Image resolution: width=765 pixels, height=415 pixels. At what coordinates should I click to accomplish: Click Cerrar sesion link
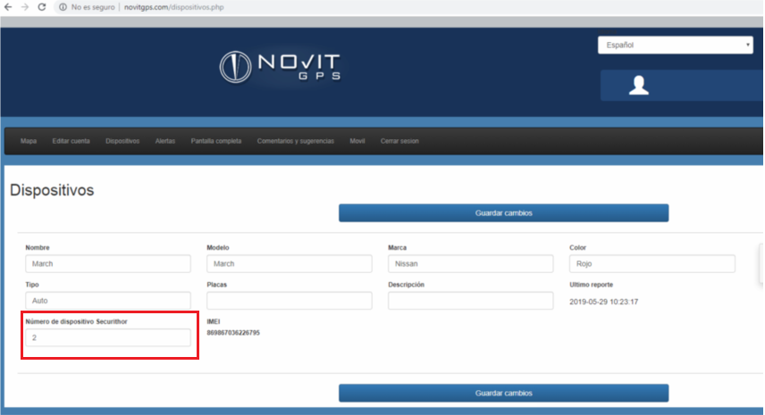[x=399, y=141]
